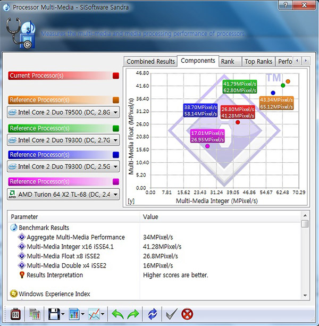Viewport: 319px width, 326px height.
Task: Save results with the floppy disk icon
Action: [x=54, y=314]
